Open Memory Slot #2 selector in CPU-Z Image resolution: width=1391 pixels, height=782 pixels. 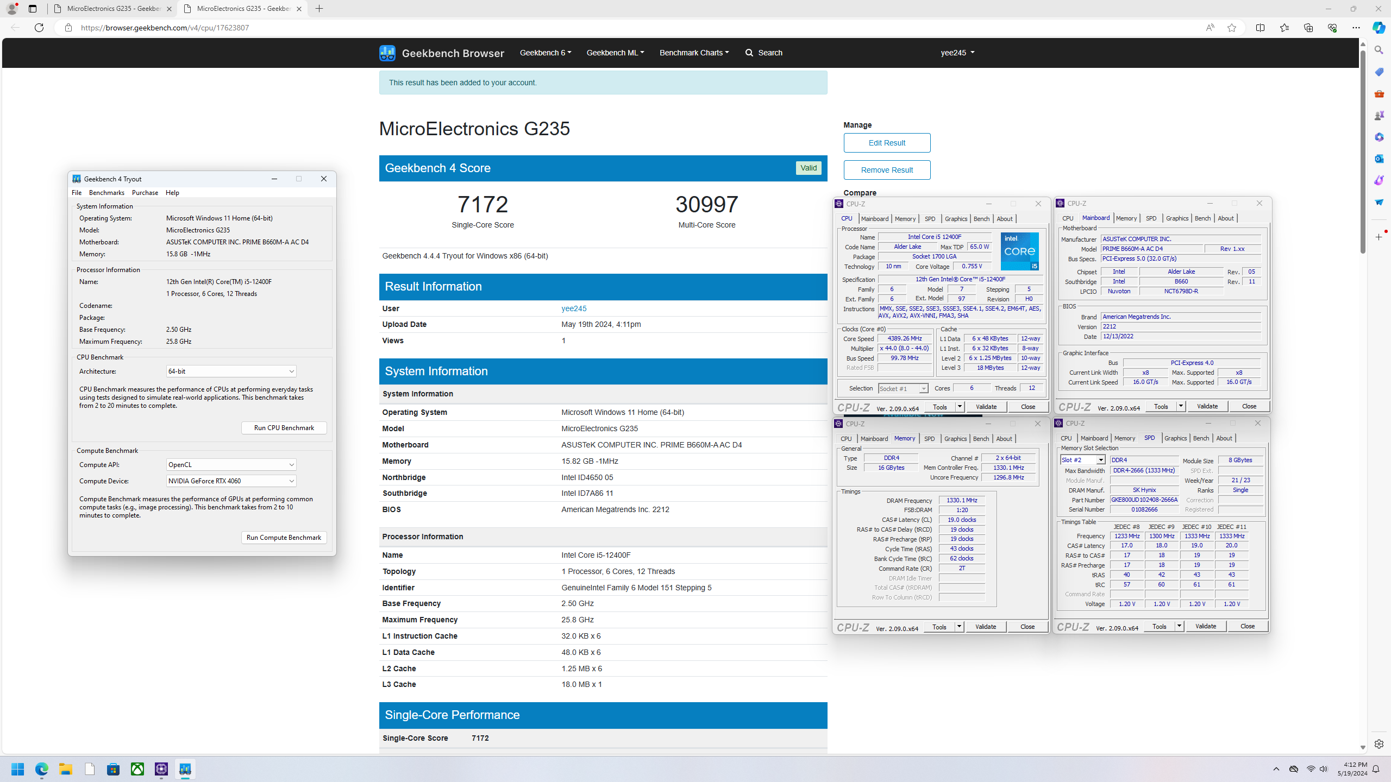pos(1082,460)
